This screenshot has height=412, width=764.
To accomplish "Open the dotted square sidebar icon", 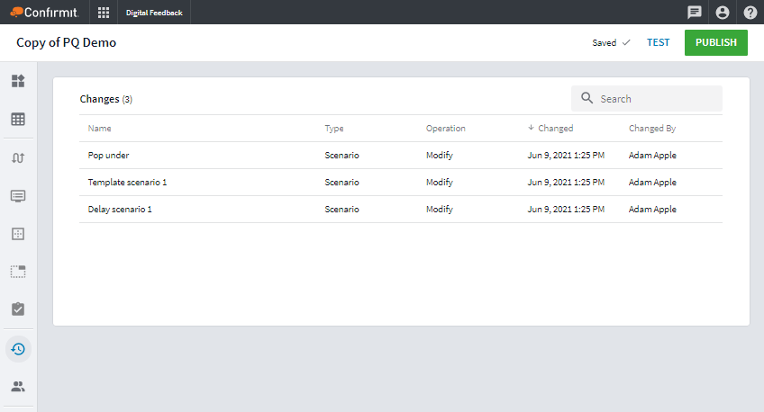I will tap(18, 234).
